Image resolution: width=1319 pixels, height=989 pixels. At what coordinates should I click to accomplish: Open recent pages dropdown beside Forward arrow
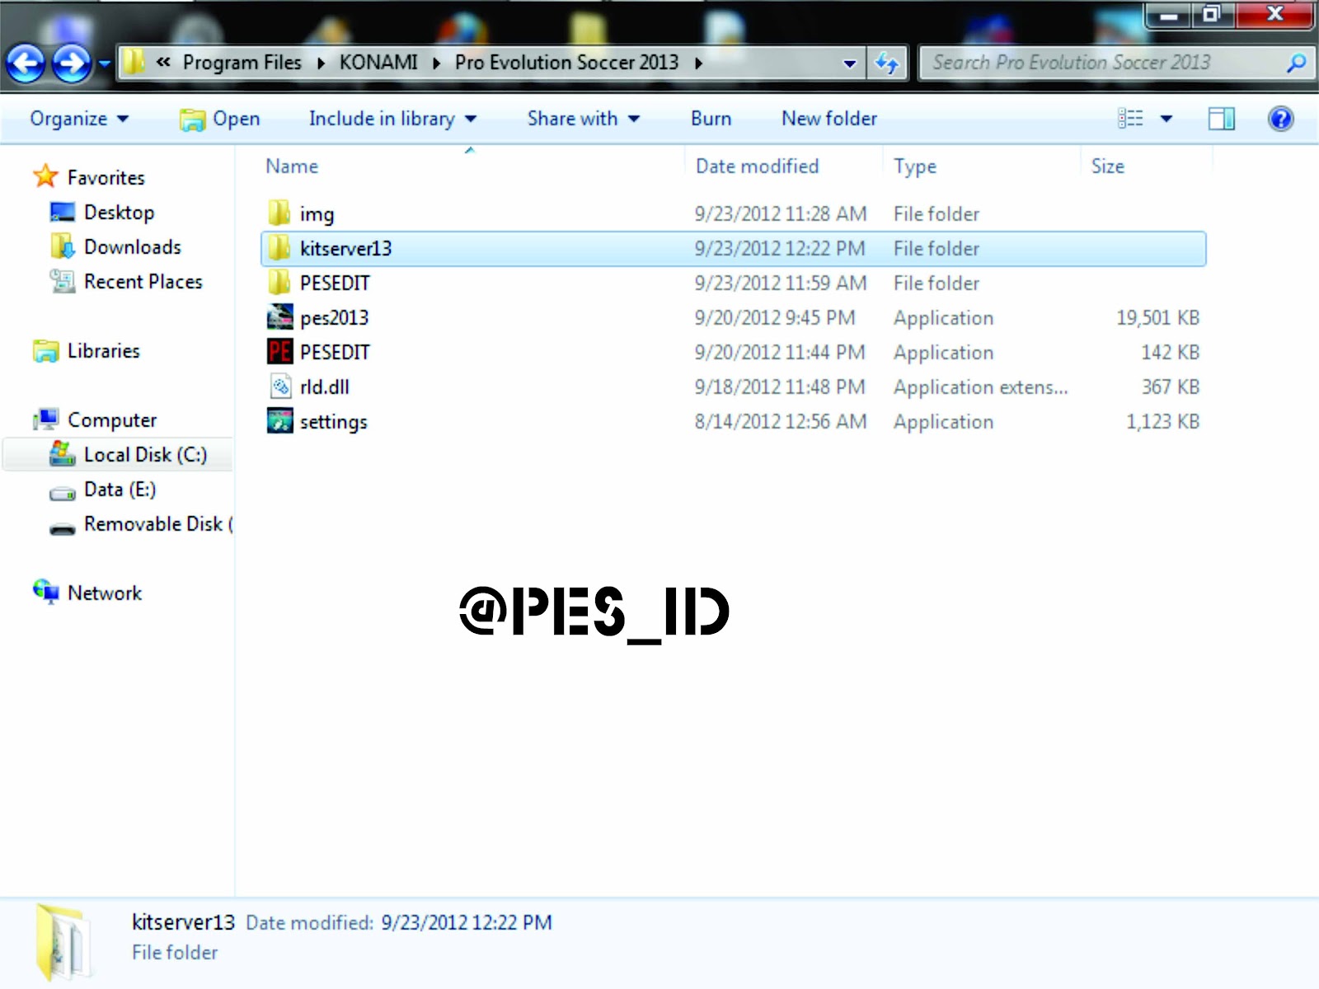tap(105, 63)
